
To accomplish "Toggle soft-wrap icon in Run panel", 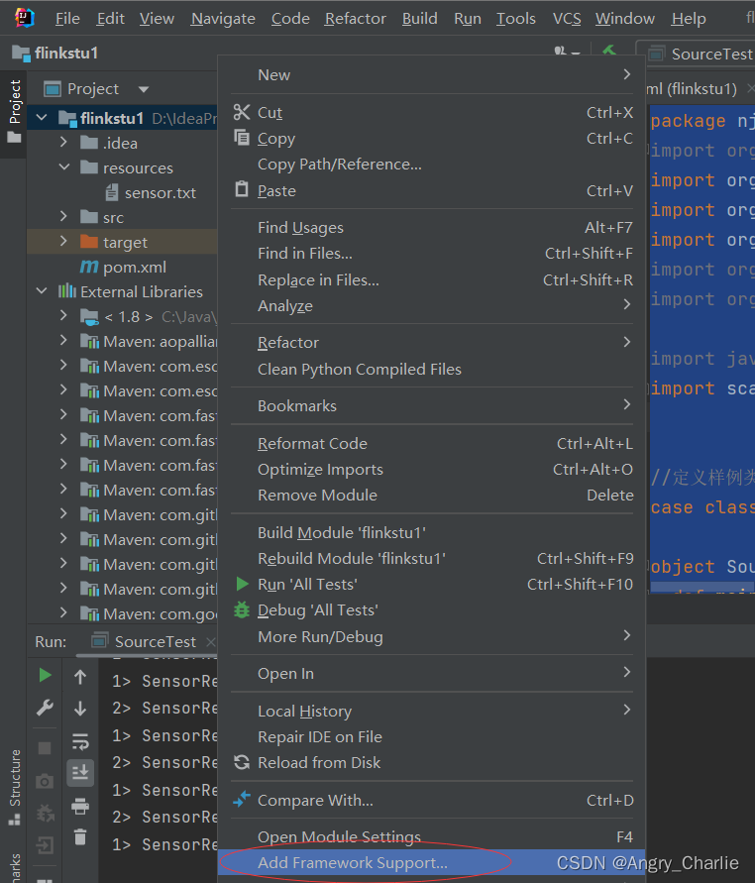I will tap(80, 741).
